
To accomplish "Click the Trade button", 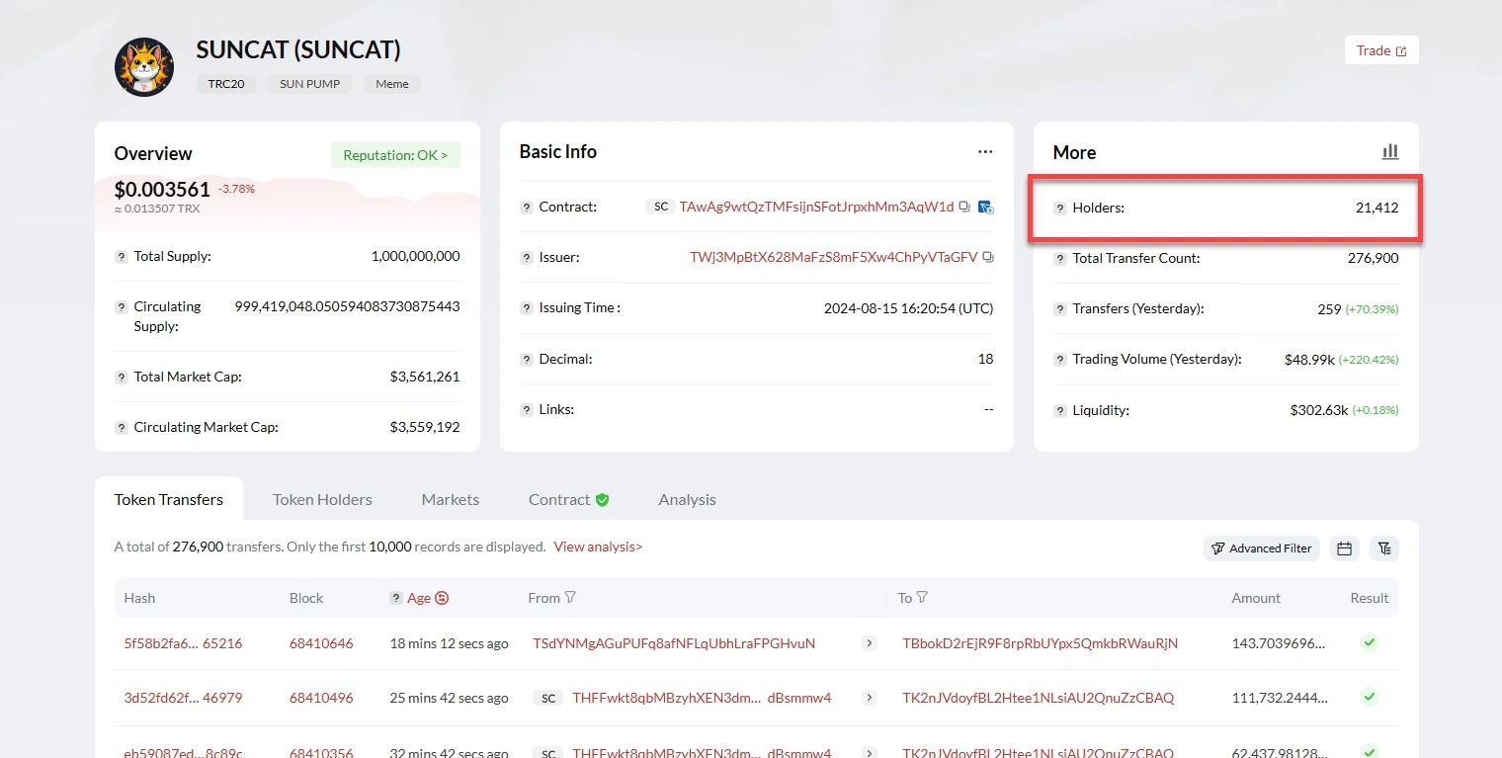I will click(1380, 50).
